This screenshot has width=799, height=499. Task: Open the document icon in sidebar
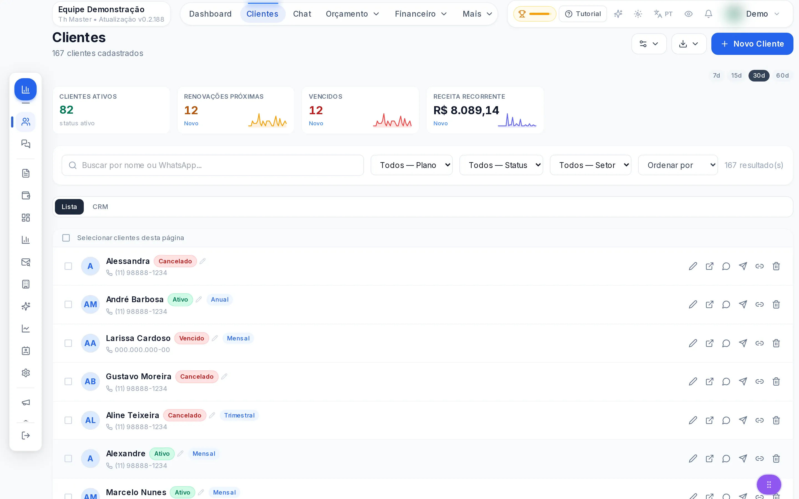[26, 173]
